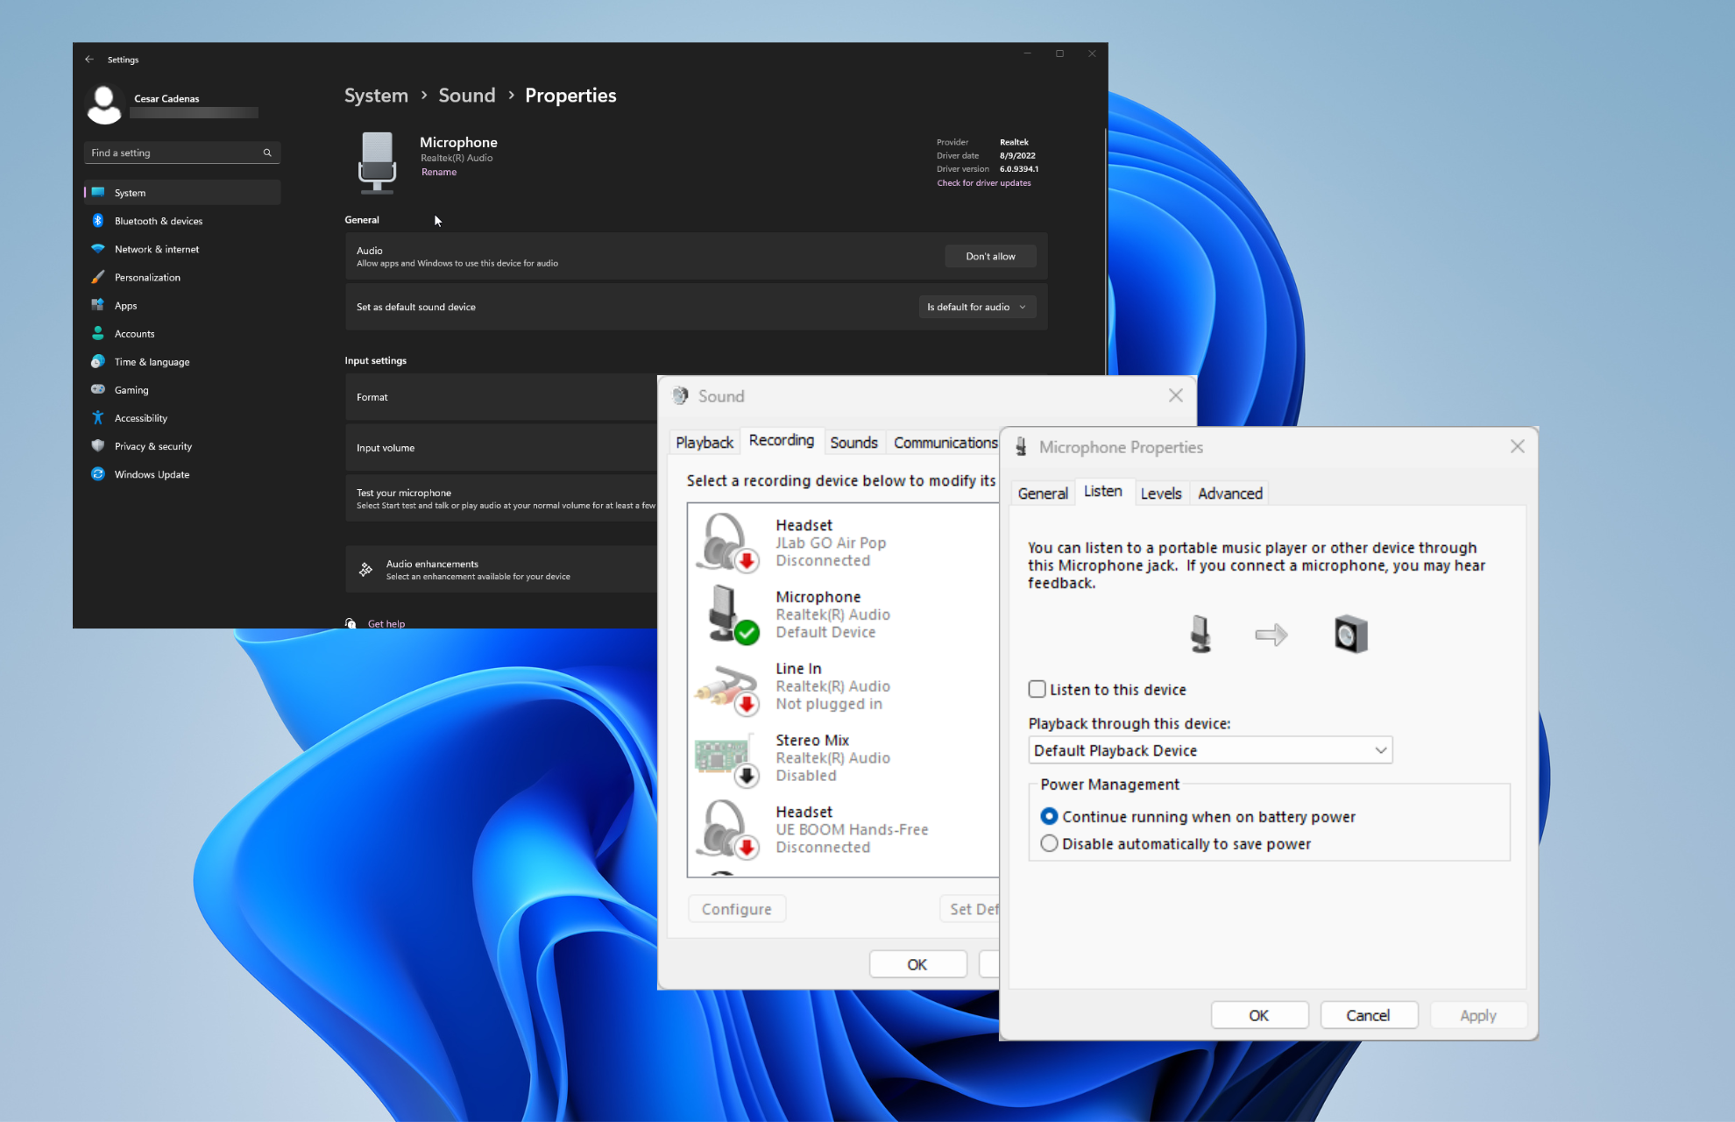
Task: Open the Windows Update sidebar icon
Action: pos(98,474)
